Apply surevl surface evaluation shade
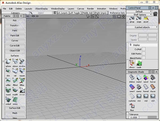The width and height of the screenshot is (160, 121). [132, 87]
